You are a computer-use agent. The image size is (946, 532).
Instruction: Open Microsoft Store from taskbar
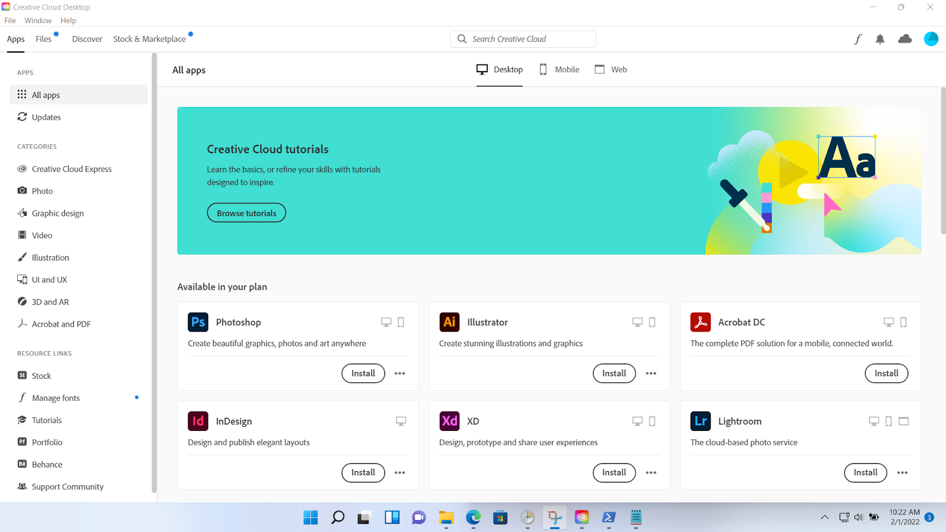[x=500, y=518]
